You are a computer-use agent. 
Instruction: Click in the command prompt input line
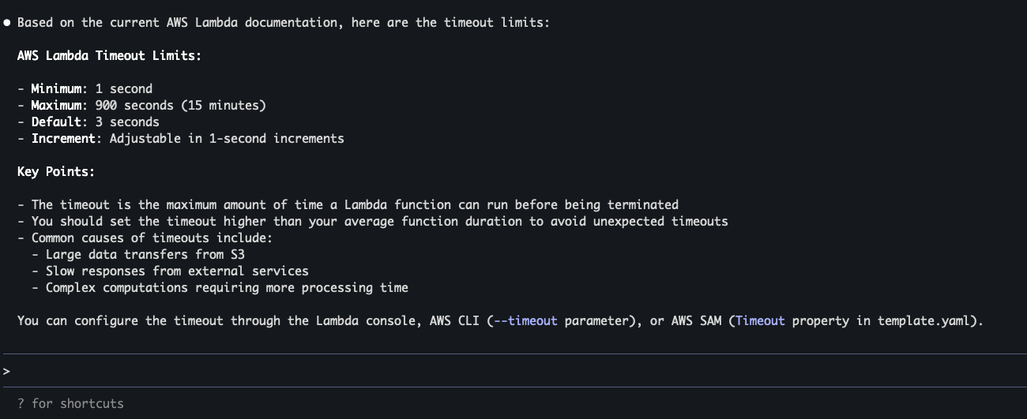[x=513, y=371]
